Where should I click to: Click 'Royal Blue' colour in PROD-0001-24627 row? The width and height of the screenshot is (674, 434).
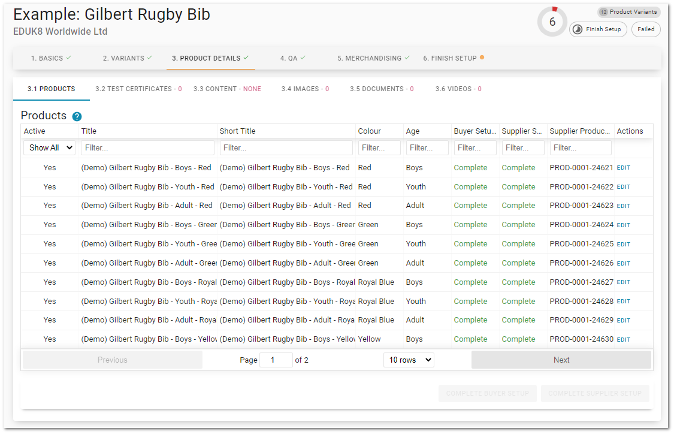(376, 282)
